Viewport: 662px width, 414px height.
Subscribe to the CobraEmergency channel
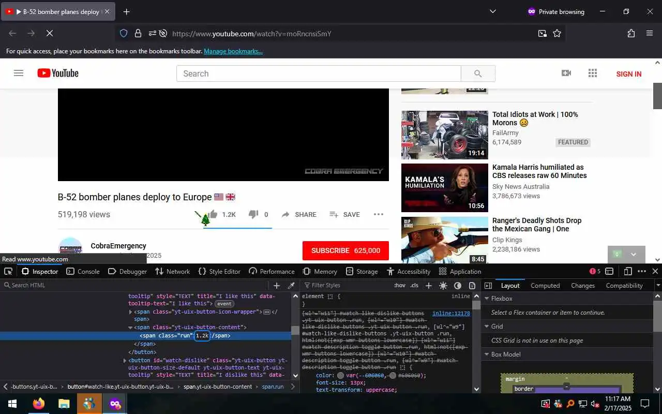point(345,250)
